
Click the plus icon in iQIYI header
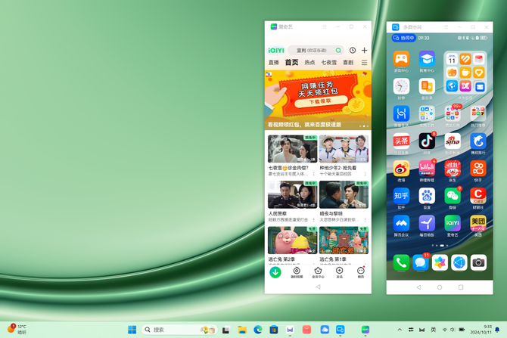point(364,51)
